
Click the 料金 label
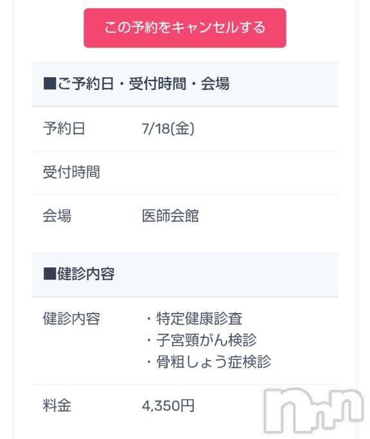tap(57, 406)
